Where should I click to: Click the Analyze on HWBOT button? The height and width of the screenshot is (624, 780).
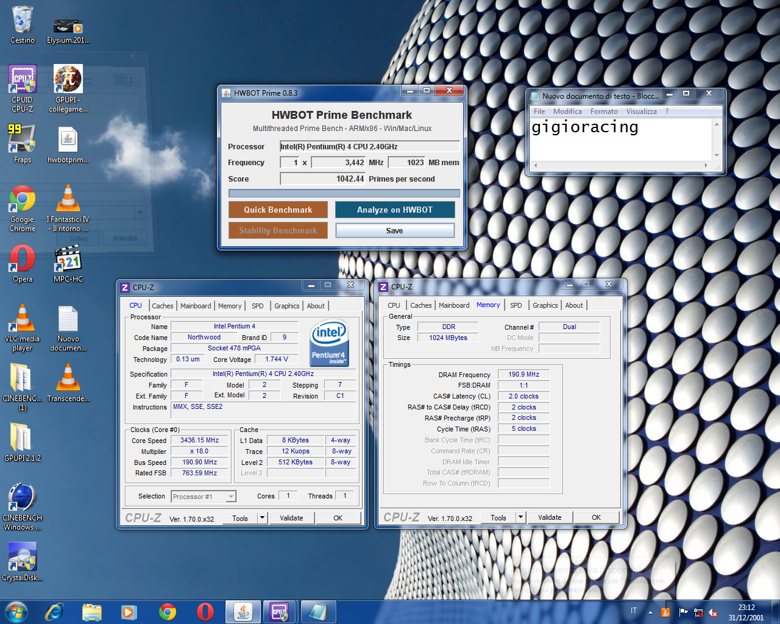click(x=395, y=210)
